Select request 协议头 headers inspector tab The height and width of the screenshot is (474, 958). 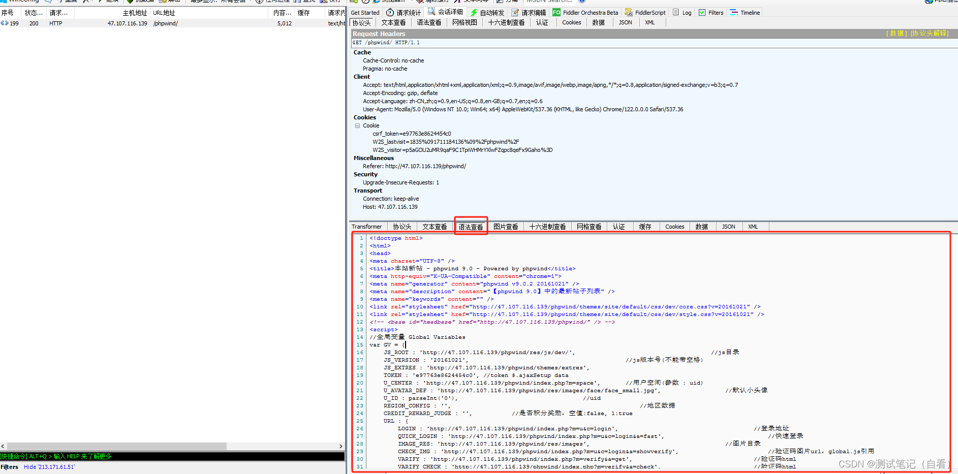(x=362, y=22)
